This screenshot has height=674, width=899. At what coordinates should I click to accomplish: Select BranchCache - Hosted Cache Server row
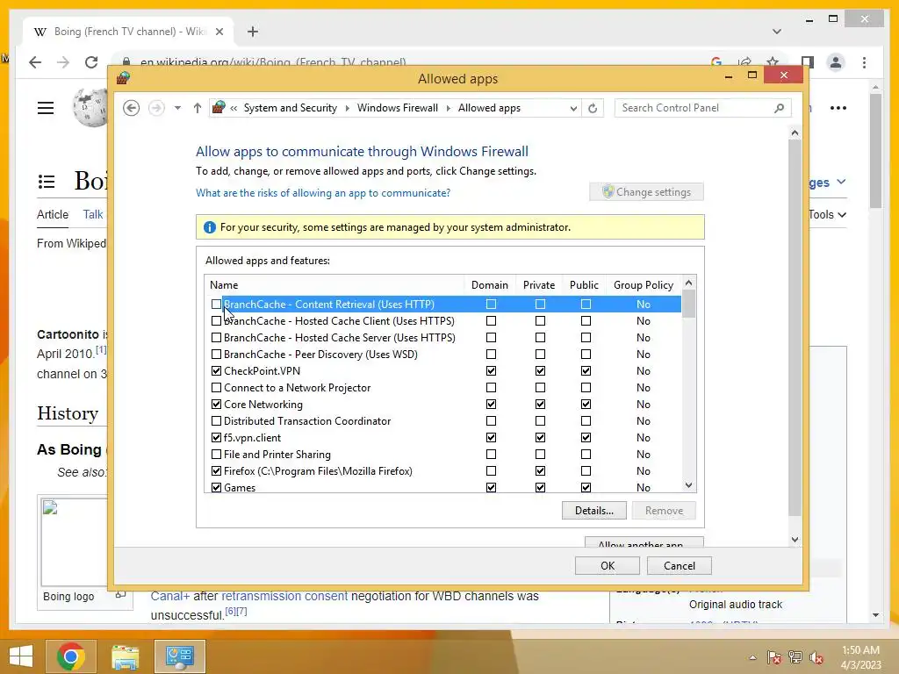click(x=442, y=338)
